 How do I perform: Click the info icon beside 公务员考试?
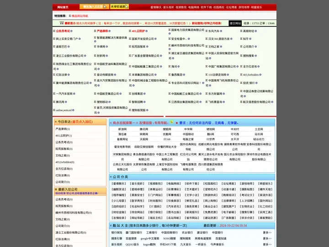click(x=71, y=31)
